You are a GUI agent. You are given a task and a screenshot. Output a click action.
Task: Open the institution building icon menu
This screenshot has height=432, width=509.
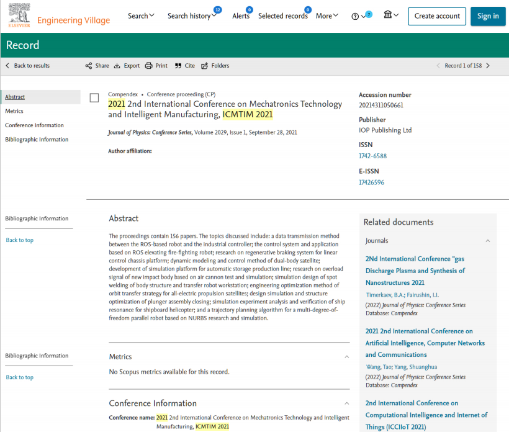coord(391,15)
